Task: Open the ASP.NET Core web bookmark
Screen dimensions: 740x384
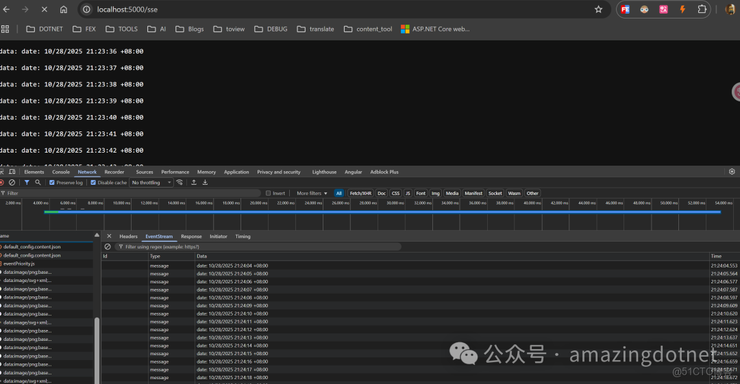Action: point(435,29)
